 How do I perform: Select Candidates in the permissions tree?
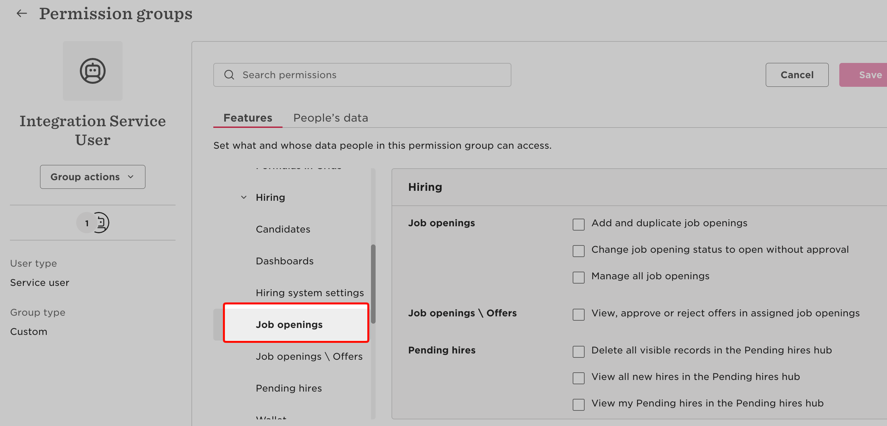[283, 229]
